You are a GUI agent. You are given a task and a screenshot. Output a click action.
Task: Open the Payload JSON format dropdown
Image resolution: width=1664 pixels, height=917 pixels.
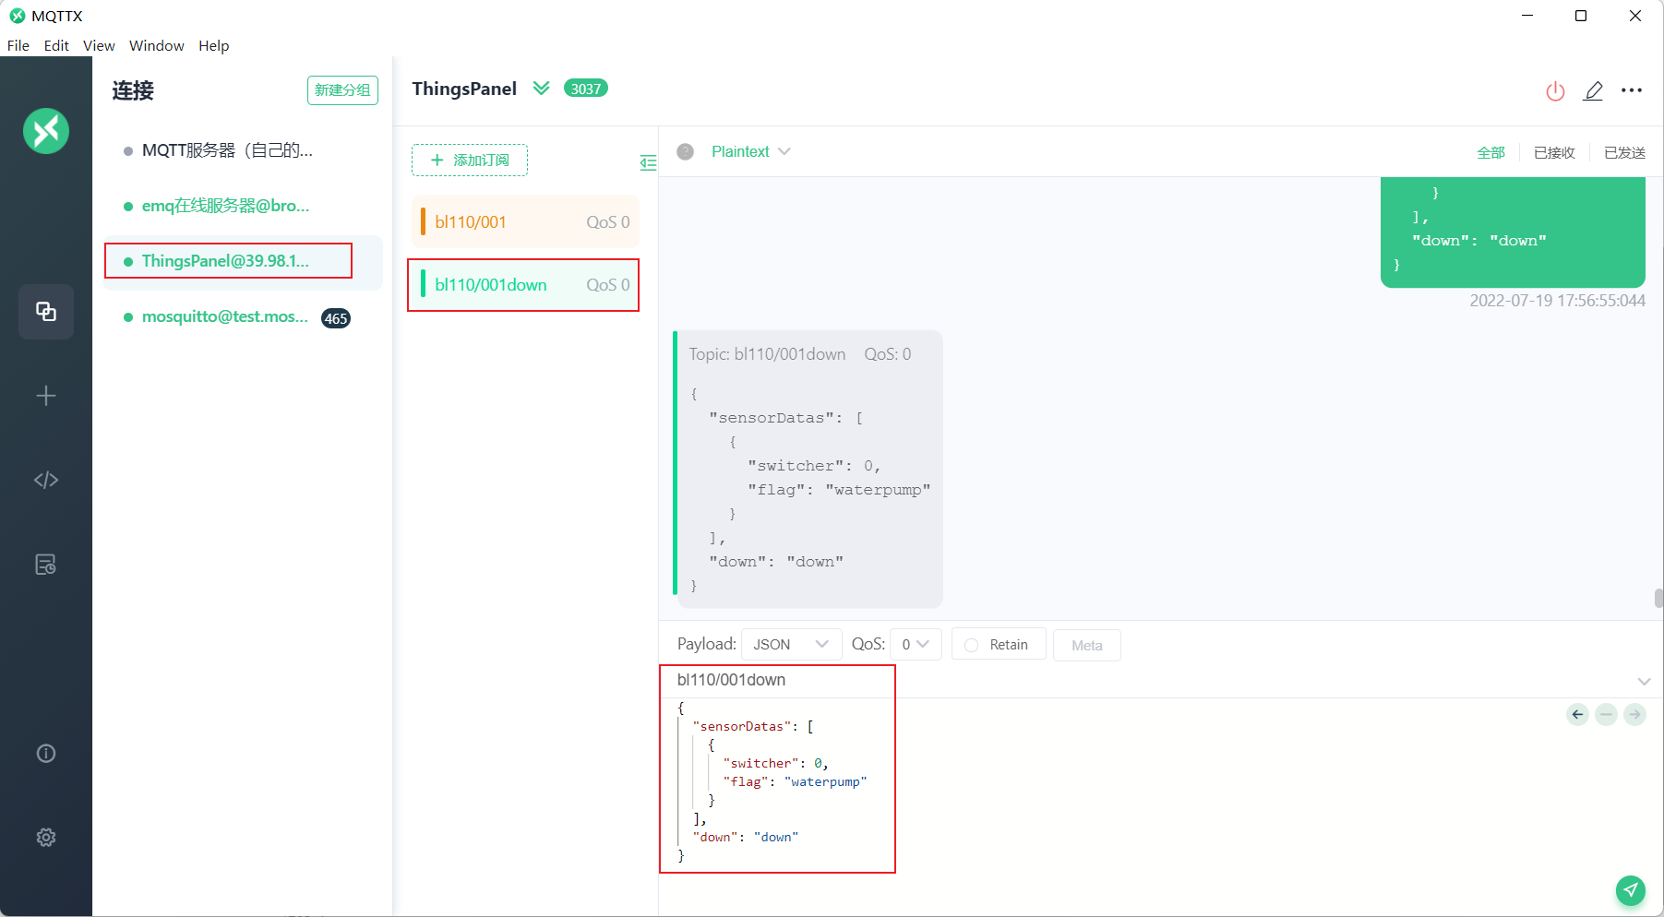click(x=791, y=644)
